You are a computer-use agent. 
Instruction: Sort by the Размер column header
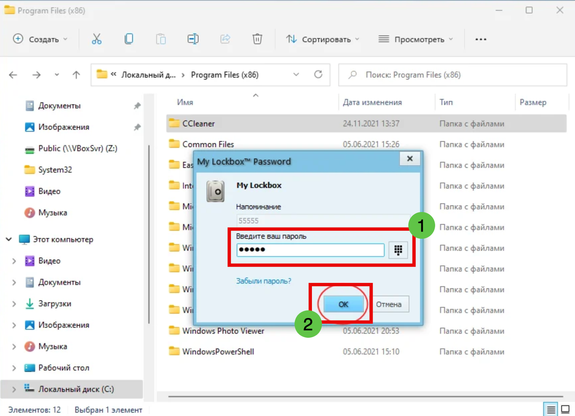click(x=533, y=102)
